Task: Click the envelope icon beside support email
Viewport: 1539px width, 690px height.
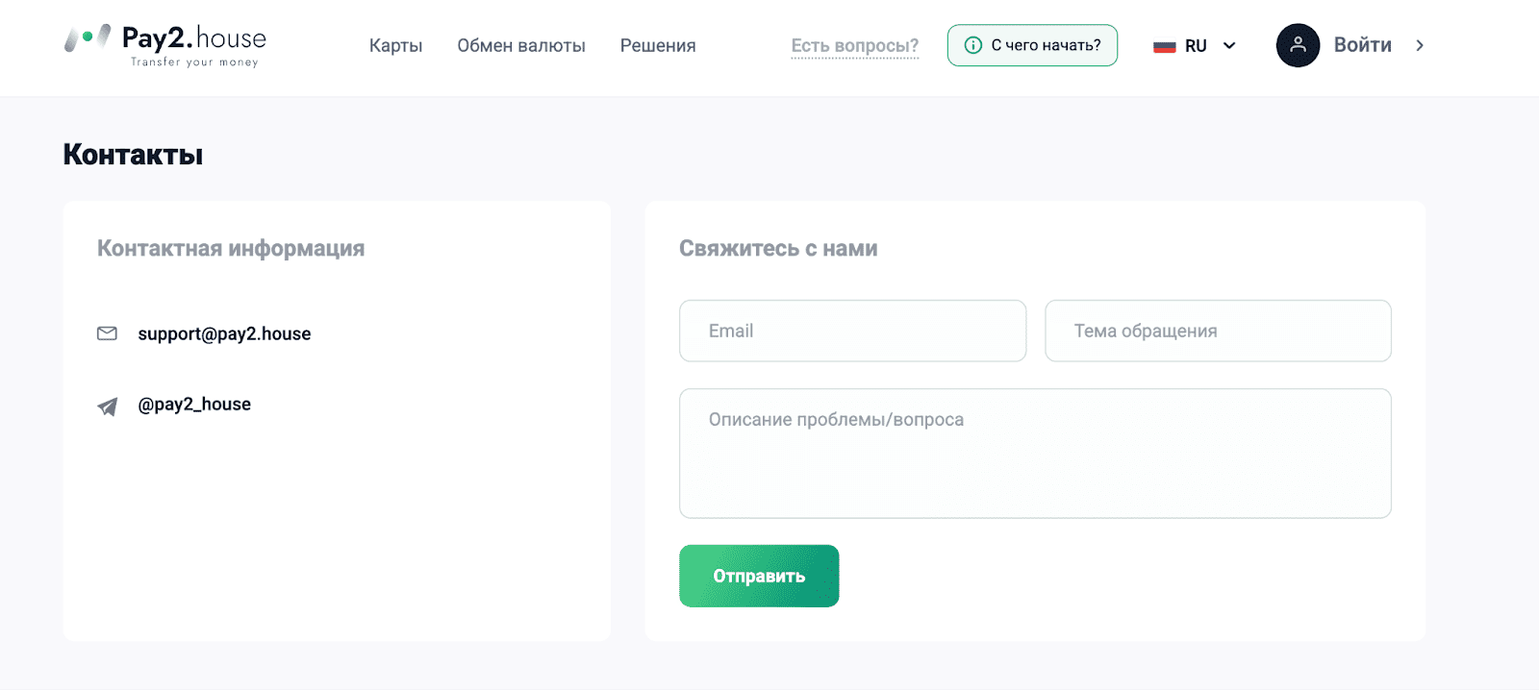Action: click(x=107, y=333)
